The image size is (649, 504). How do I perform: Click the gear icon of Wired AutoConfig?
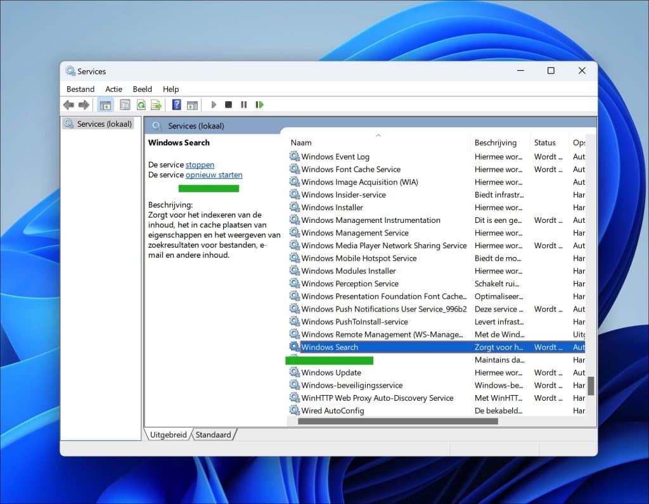[x=294, y=410]
